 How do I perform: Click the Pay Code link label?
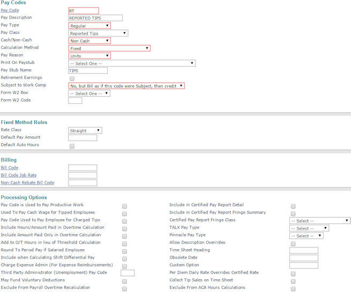(10, 10)
